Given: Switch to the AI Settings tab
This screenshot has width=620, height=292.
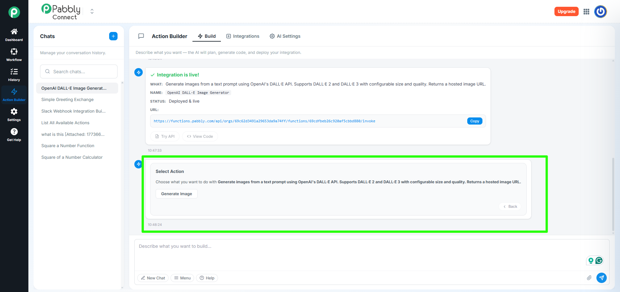Looking at the screenshot, I should coord(285,36).
